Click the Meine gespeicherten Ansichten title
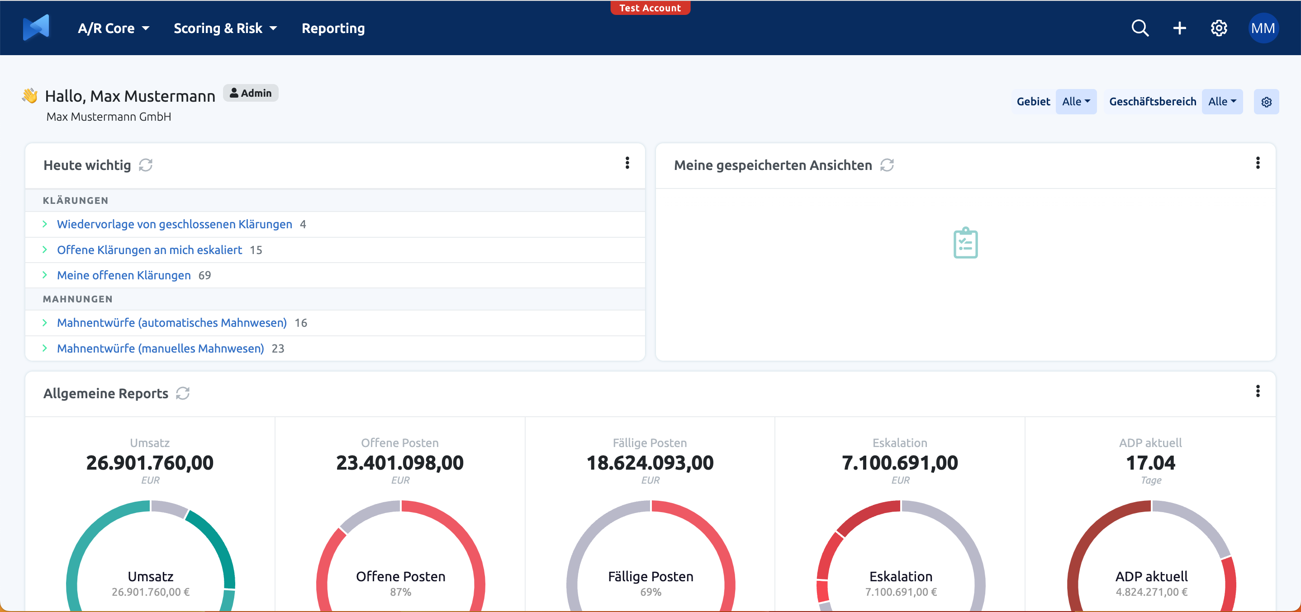 pos(773,165)
